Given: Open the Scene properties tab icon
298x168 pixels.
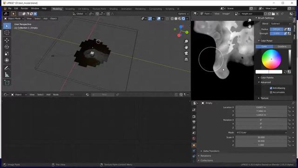Looking at the screenshot, I should point(194,133).
